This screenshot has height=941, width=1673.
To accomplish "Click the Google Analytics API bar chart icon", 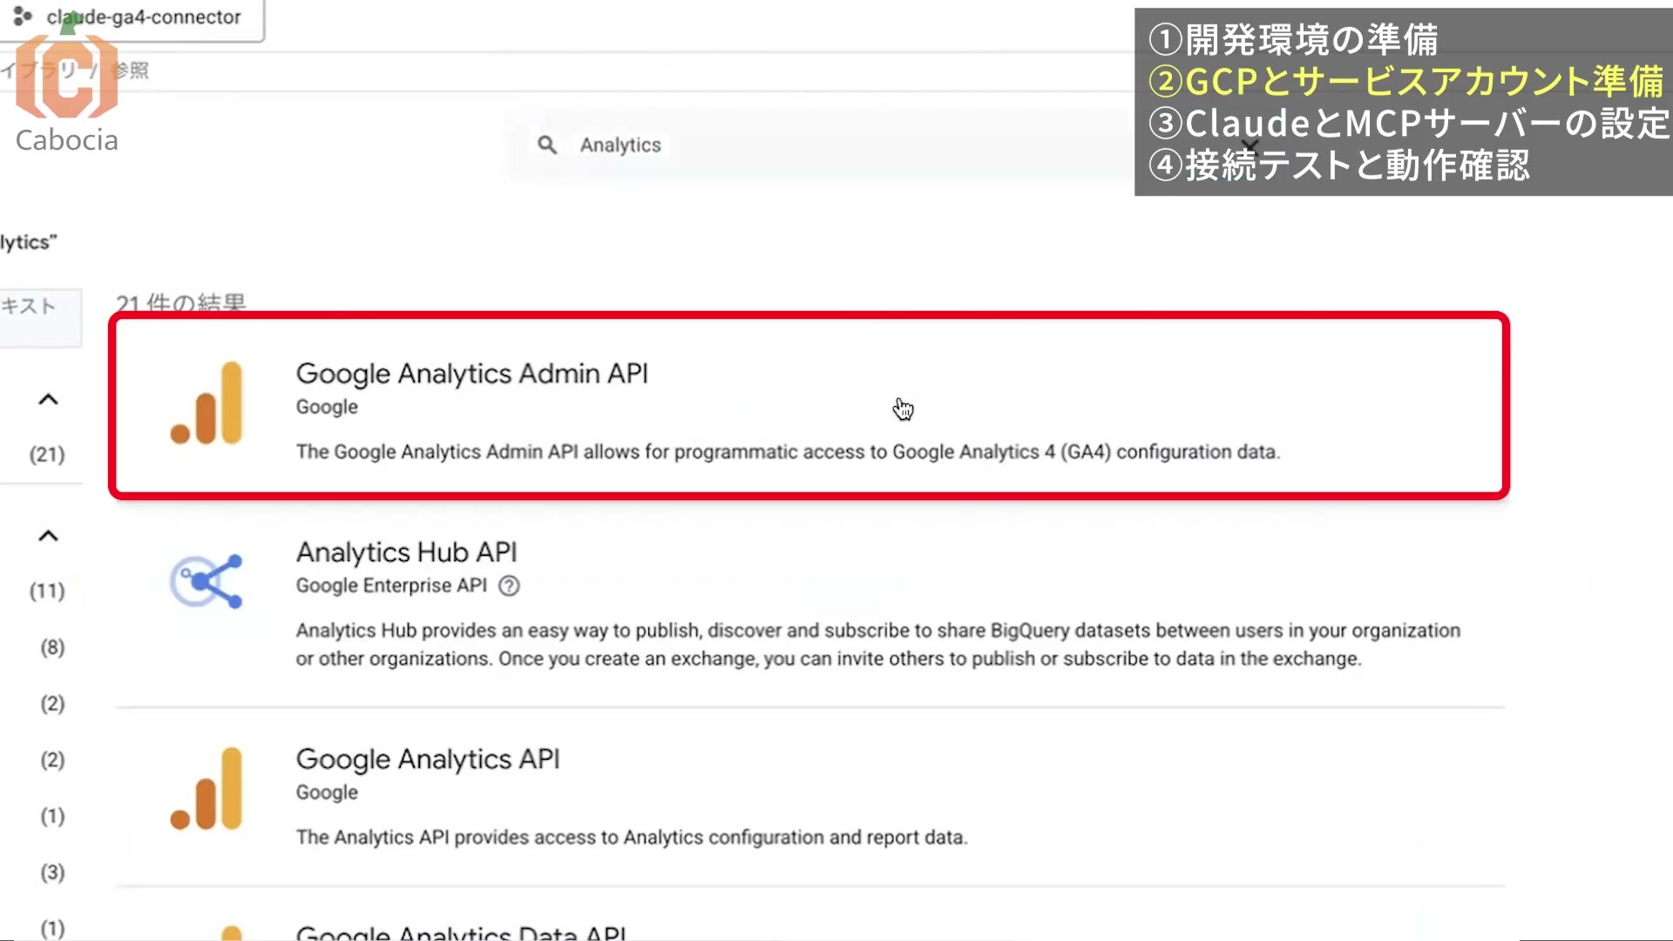I will (207, 789).
